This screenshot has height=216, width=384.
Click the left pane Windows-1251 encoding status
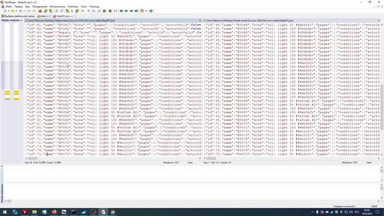click(x=171, y=163)
